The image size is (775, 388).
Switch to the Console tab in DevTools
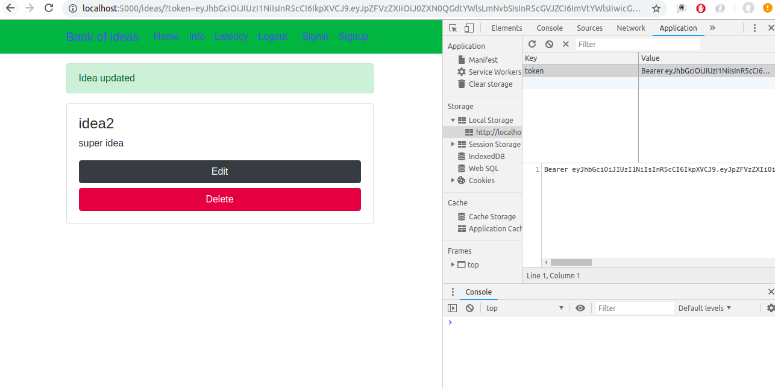pos(550,28)
